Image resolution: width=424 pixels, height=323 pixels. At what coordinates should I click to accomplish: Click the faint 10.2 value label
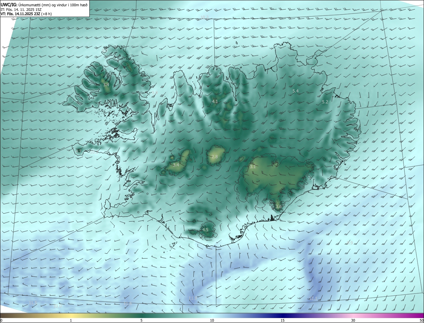(x=94, y=152)
